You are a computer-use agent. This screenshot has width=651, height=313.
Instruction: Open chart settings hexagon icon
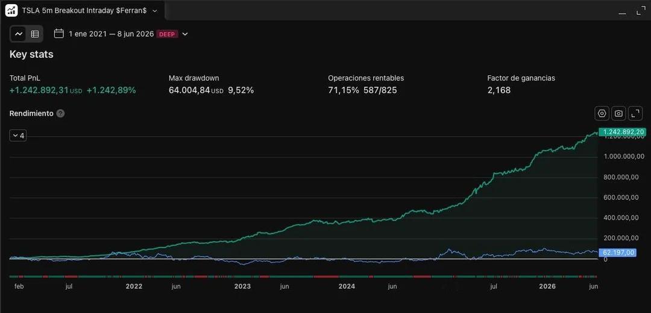coord(602,113)
